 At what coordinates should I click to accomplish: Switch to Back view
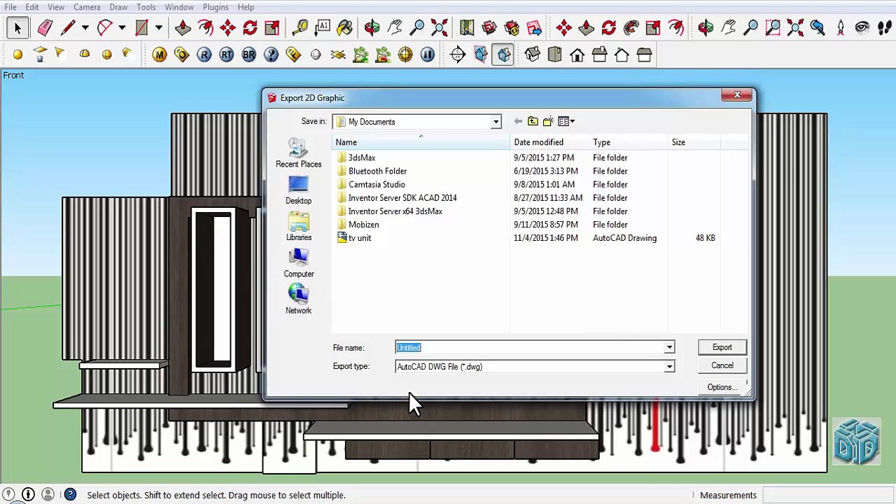click(x=622, y=55)
